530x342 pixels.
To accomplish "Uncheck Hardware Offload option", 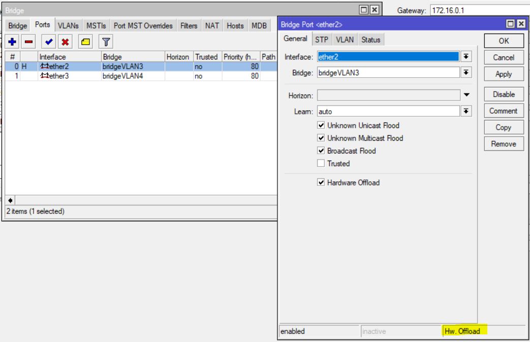I will pos(321,182).
